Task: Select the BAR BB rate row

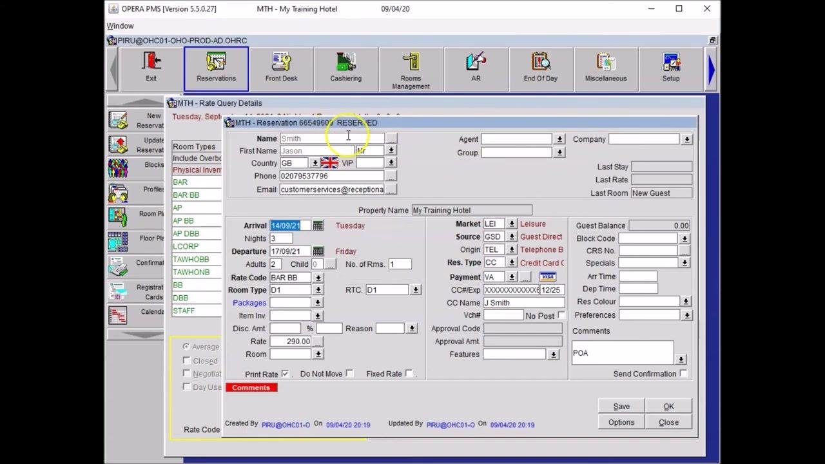Action: tap(186, 195)
